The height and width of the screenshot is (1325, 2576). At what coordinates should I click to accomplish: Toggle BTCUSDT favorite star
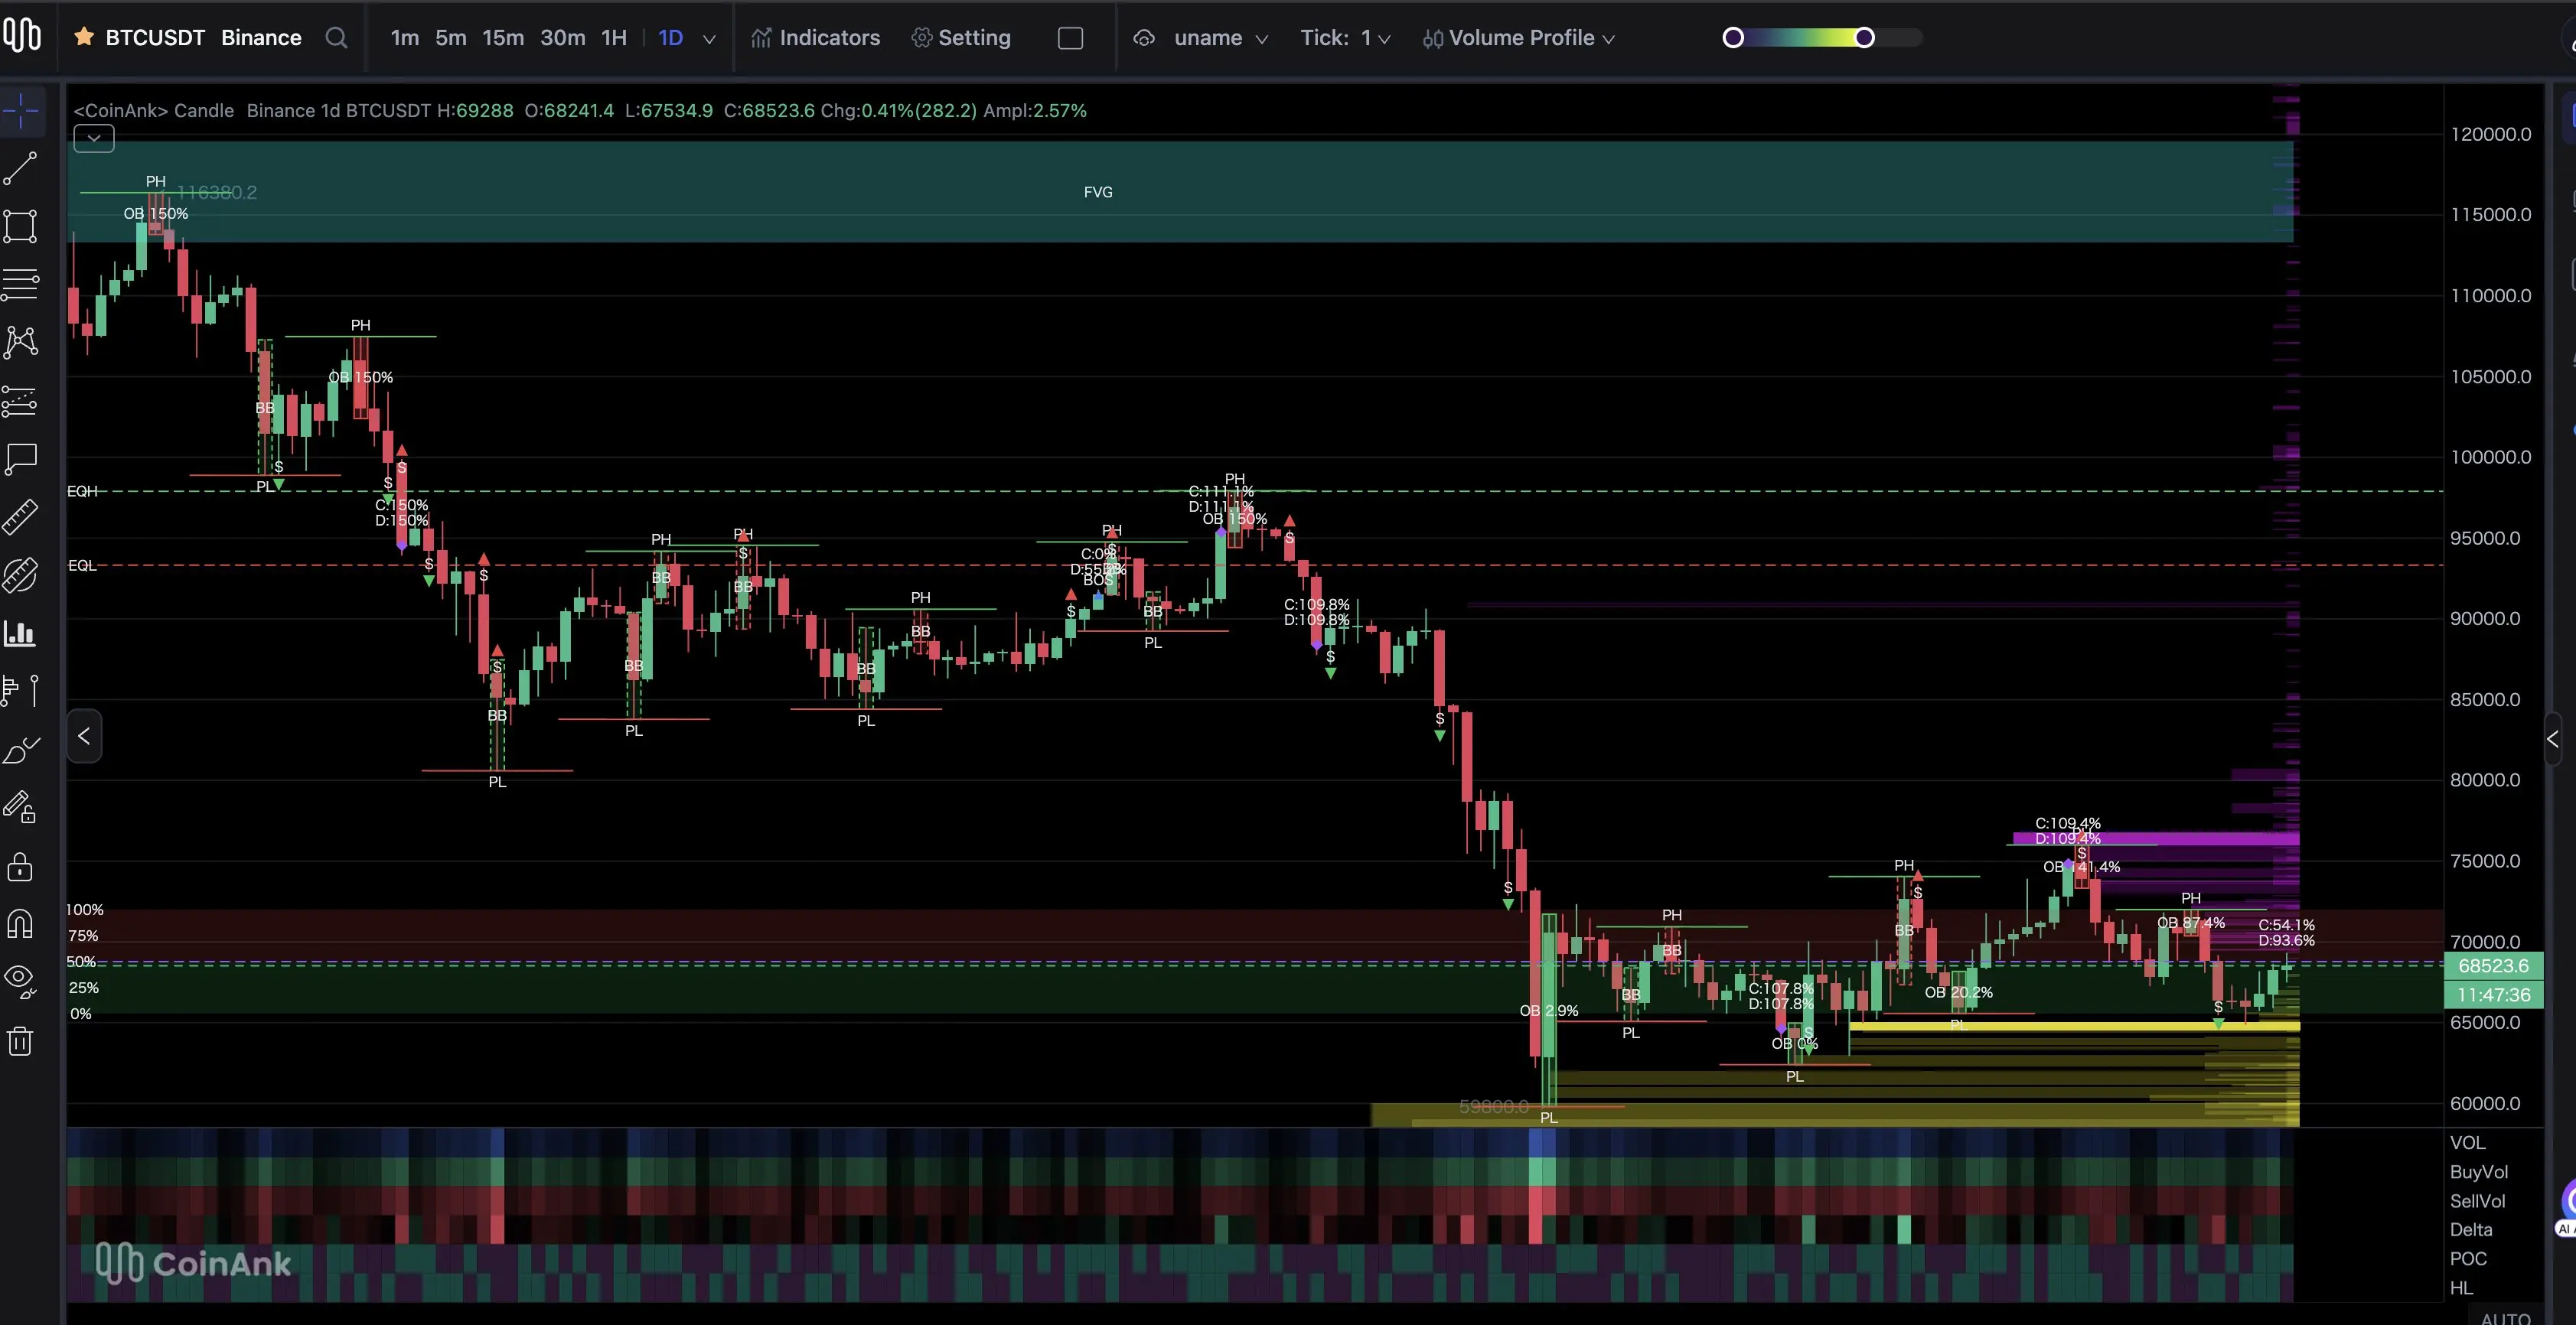[84, 37]
